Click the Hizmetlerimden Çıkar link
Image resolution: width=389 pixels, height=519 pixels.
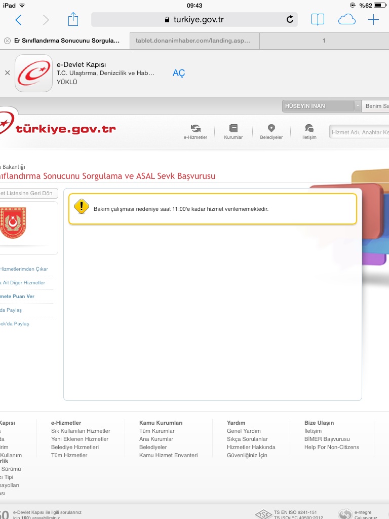click(x=24, y=269)
